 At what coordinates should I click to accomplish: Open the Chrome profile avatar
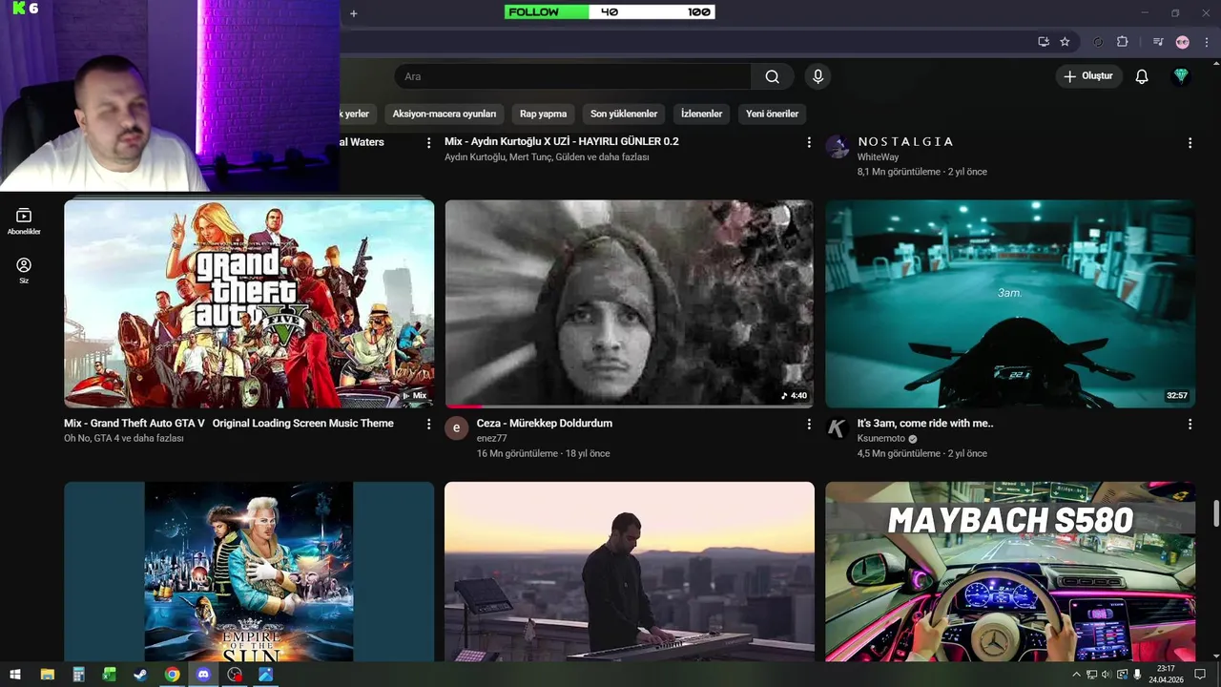[1183, 42]
